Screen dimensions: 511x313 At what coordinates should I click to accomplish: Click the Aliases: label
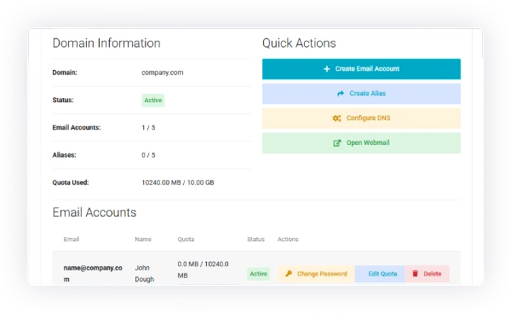click(x=64, y=155)
